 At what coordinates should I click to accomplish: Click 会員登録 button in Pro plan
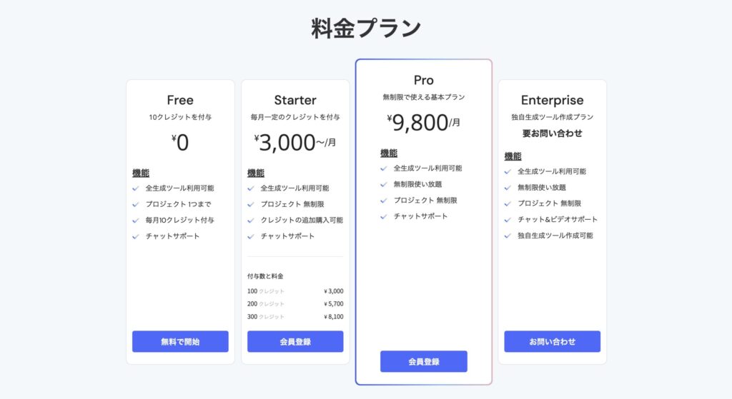423,361
